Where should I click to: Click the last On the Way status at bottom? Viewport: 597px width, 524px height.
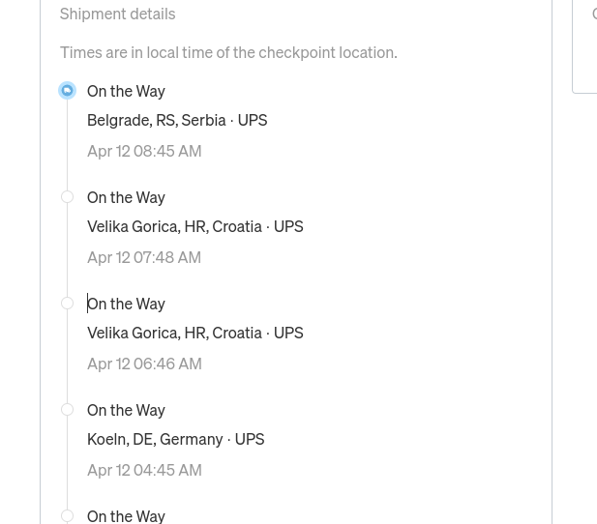click(126, 515)
